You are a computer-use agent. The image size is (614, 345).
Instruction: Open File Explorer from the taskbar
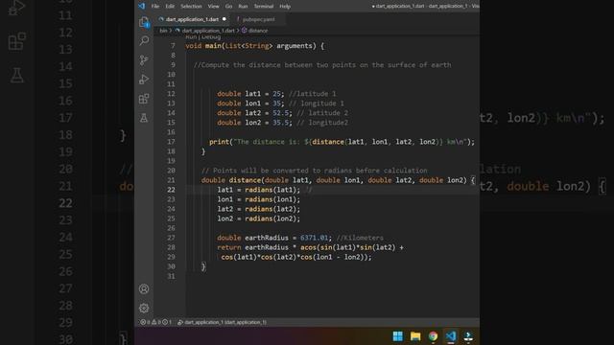coord(415,336)
